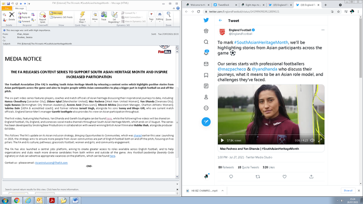
Task: Go back in Chrome browser history
Action: 187,11
